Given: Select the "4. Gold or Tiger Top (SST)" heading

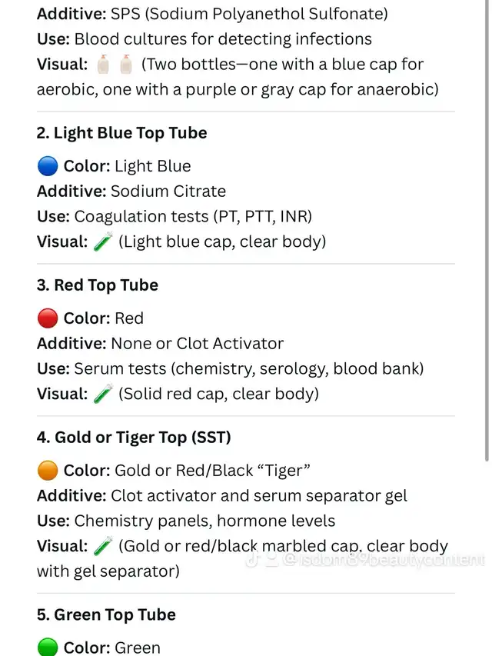Looking at the screenshot, I should tap(134, 438).
